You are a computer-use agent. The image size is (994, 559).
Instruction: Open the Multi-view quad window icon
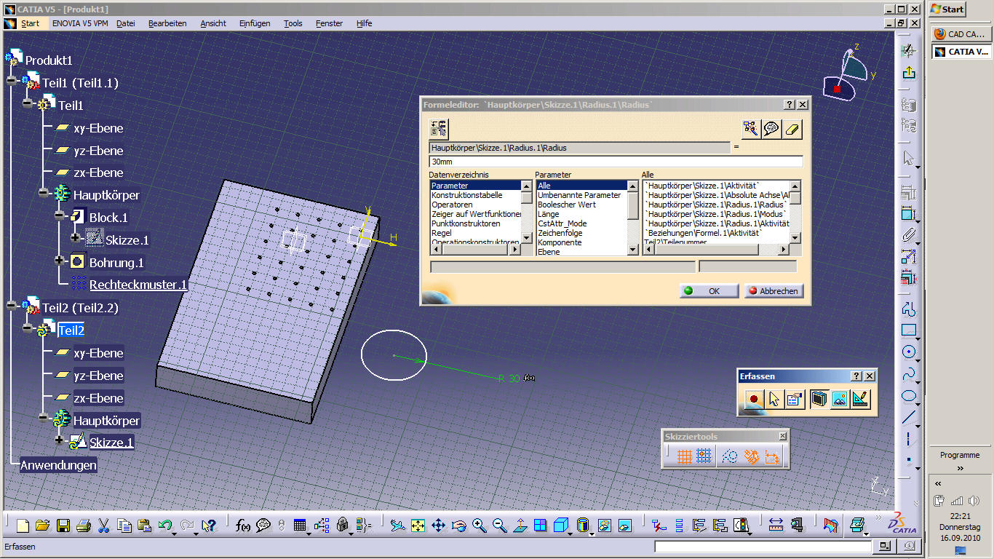pyautogui.click(x=540, y=525)
